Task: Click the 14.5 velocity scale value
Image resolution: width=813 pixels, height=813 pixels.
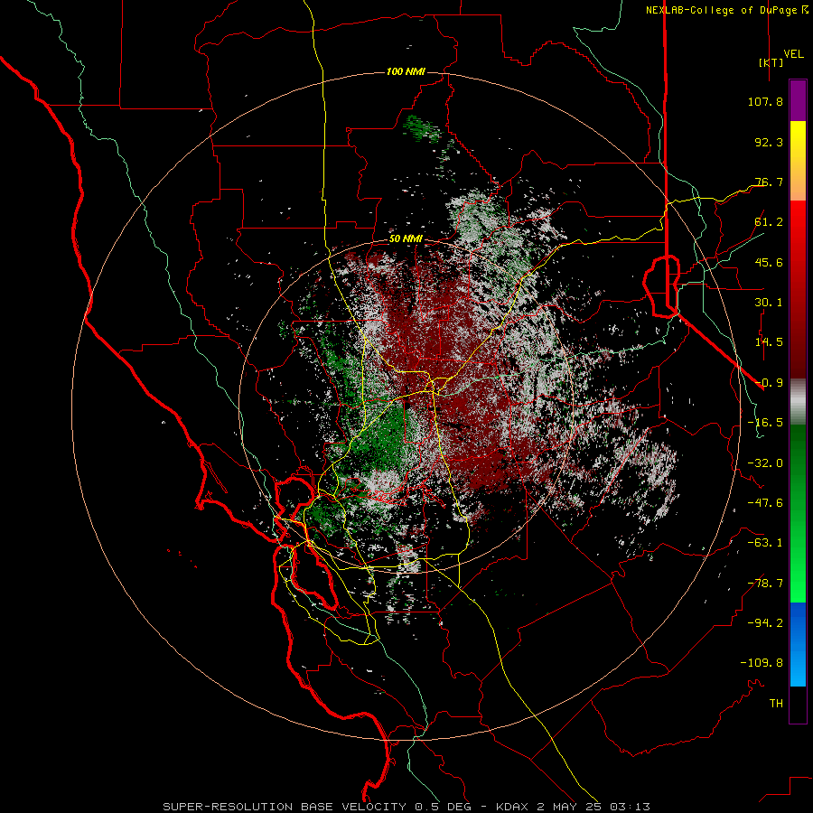Action: (769, 342)
